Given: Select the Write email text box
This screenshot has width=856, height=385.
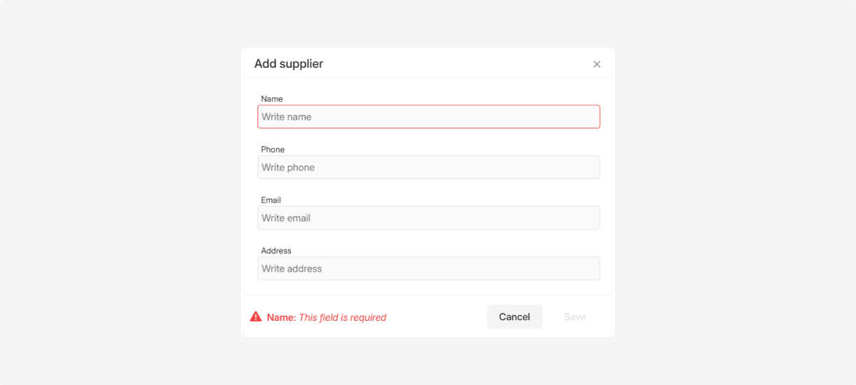Looking at the screenshot, I should coord(428,218).
